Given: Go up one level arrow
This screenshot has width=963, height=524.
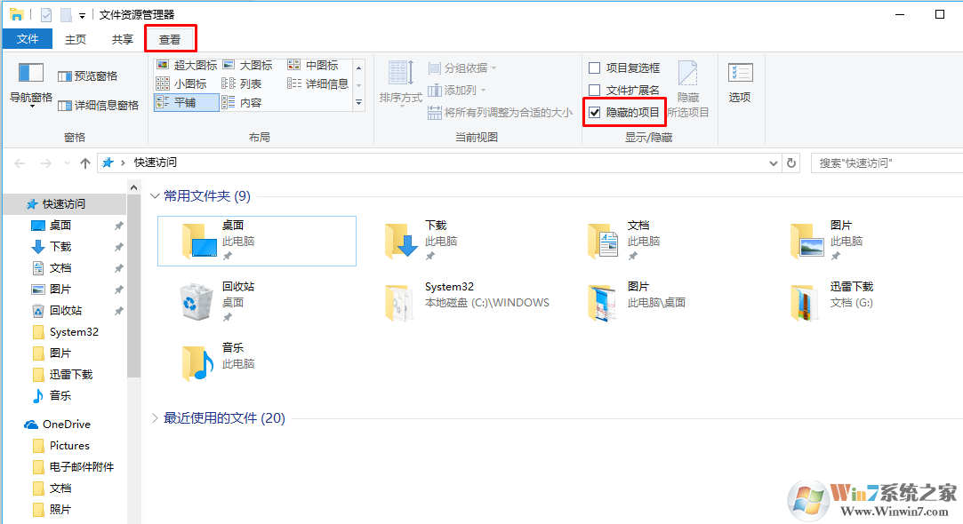Looking at the screenshot, I should click(x=85, y=163).
